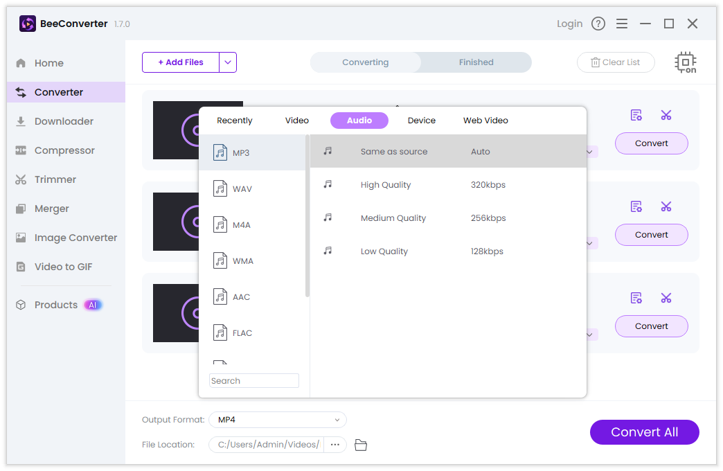723x471 pixels.
Task: Toggle the hardware acceleration chip icon
Action: [685, 62]
